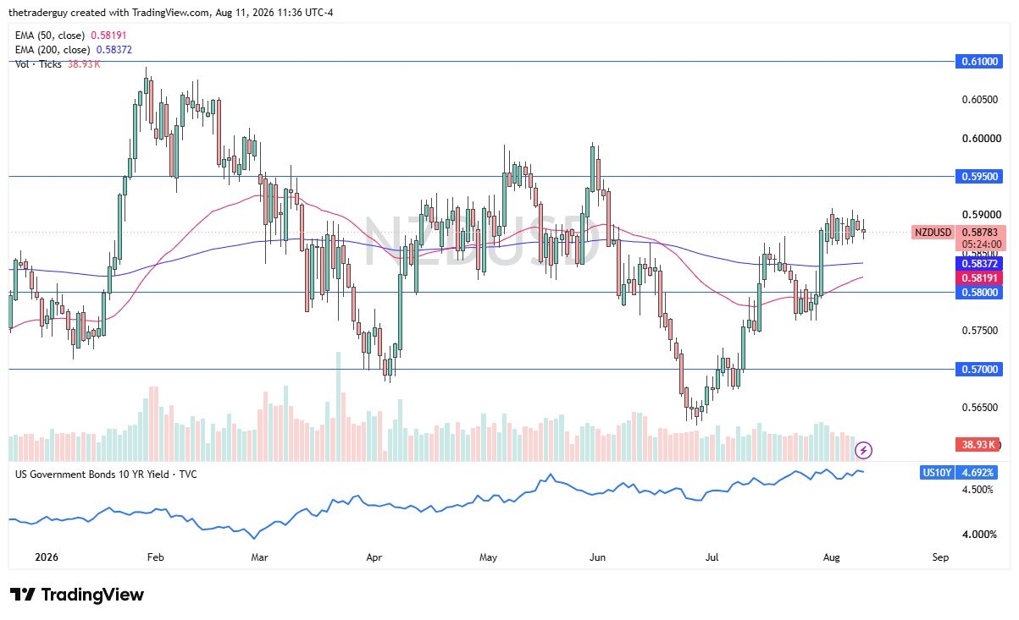Click the Apr label on time axis
1019x620 pixels.
(x=374, y=558)
